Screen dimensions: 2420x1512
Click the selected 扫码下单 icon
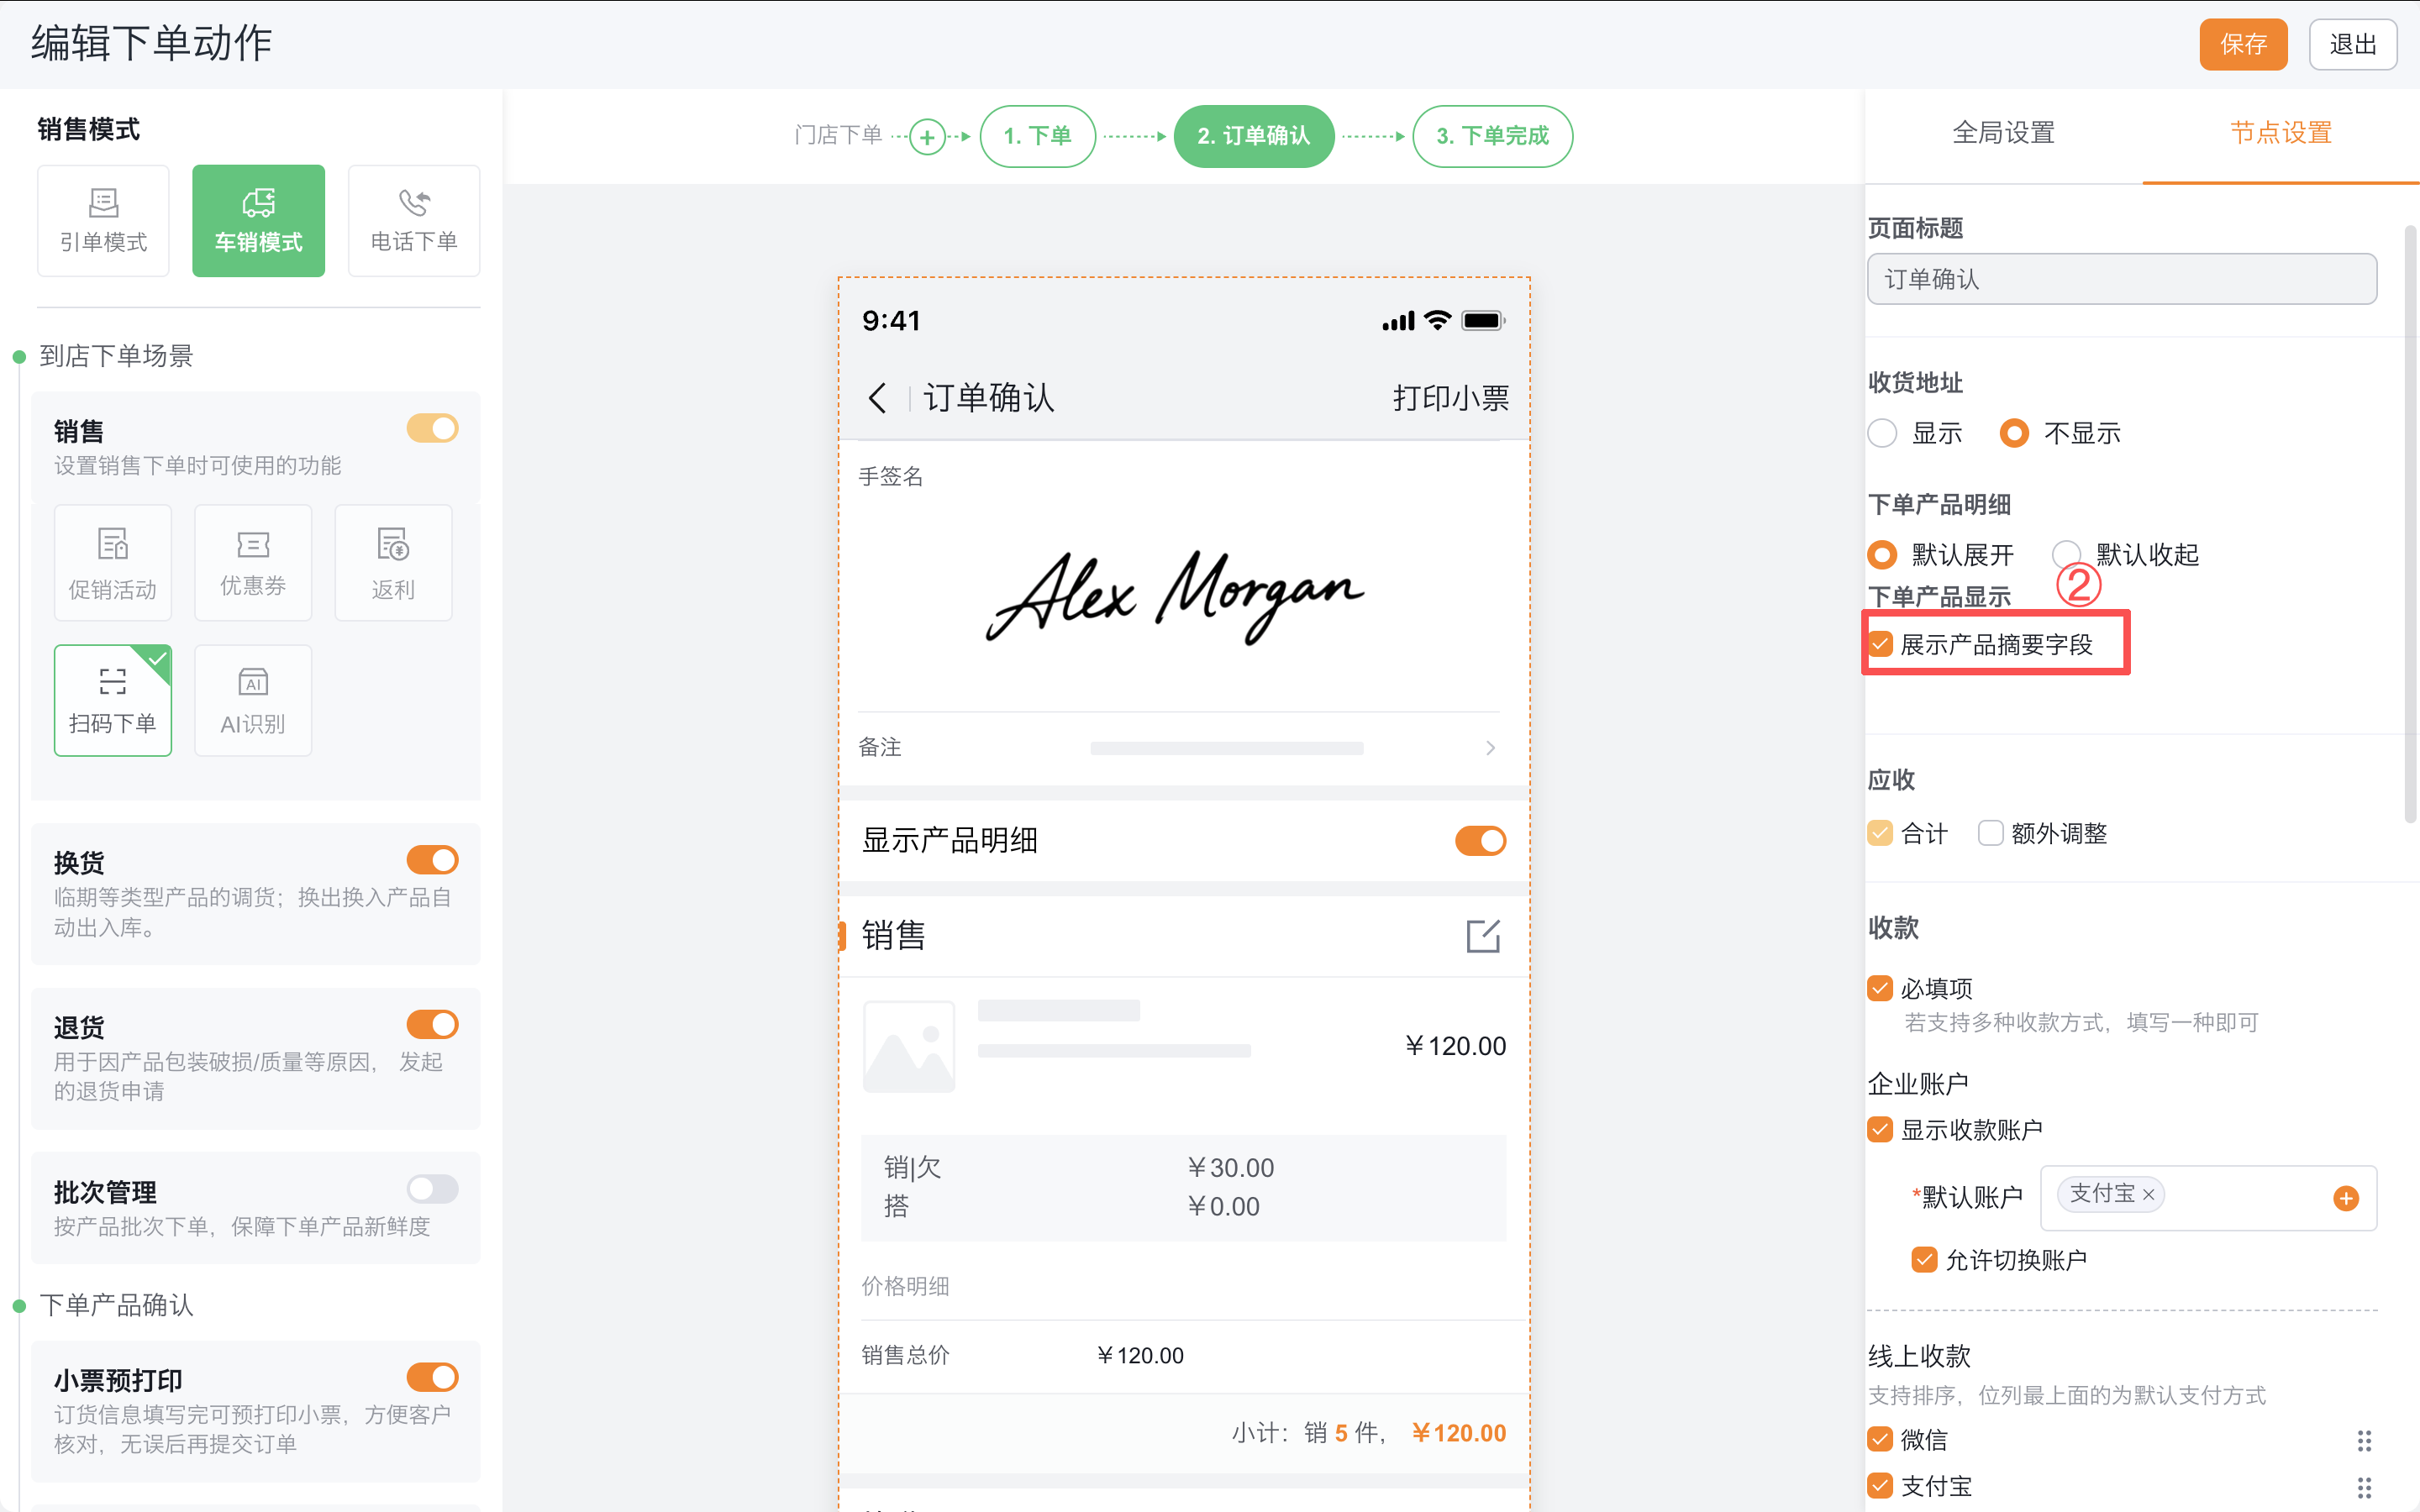(112, 700)
